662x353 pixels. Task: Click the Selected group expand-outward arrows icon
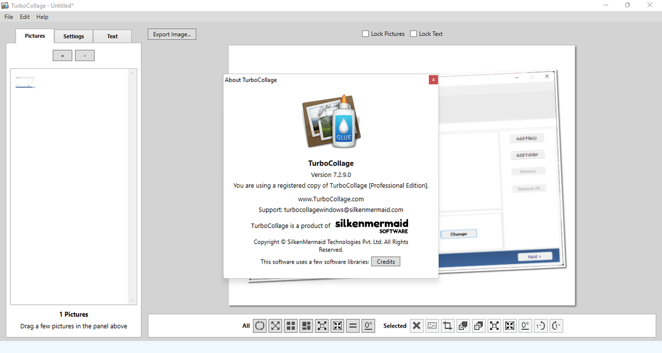coord(494,326)
